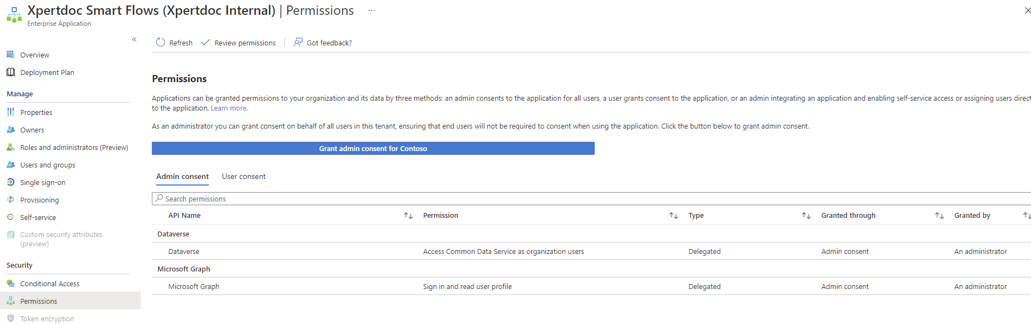Open the ellipsis more options menu
1031x324 pixels.
[x=372, y=10]
